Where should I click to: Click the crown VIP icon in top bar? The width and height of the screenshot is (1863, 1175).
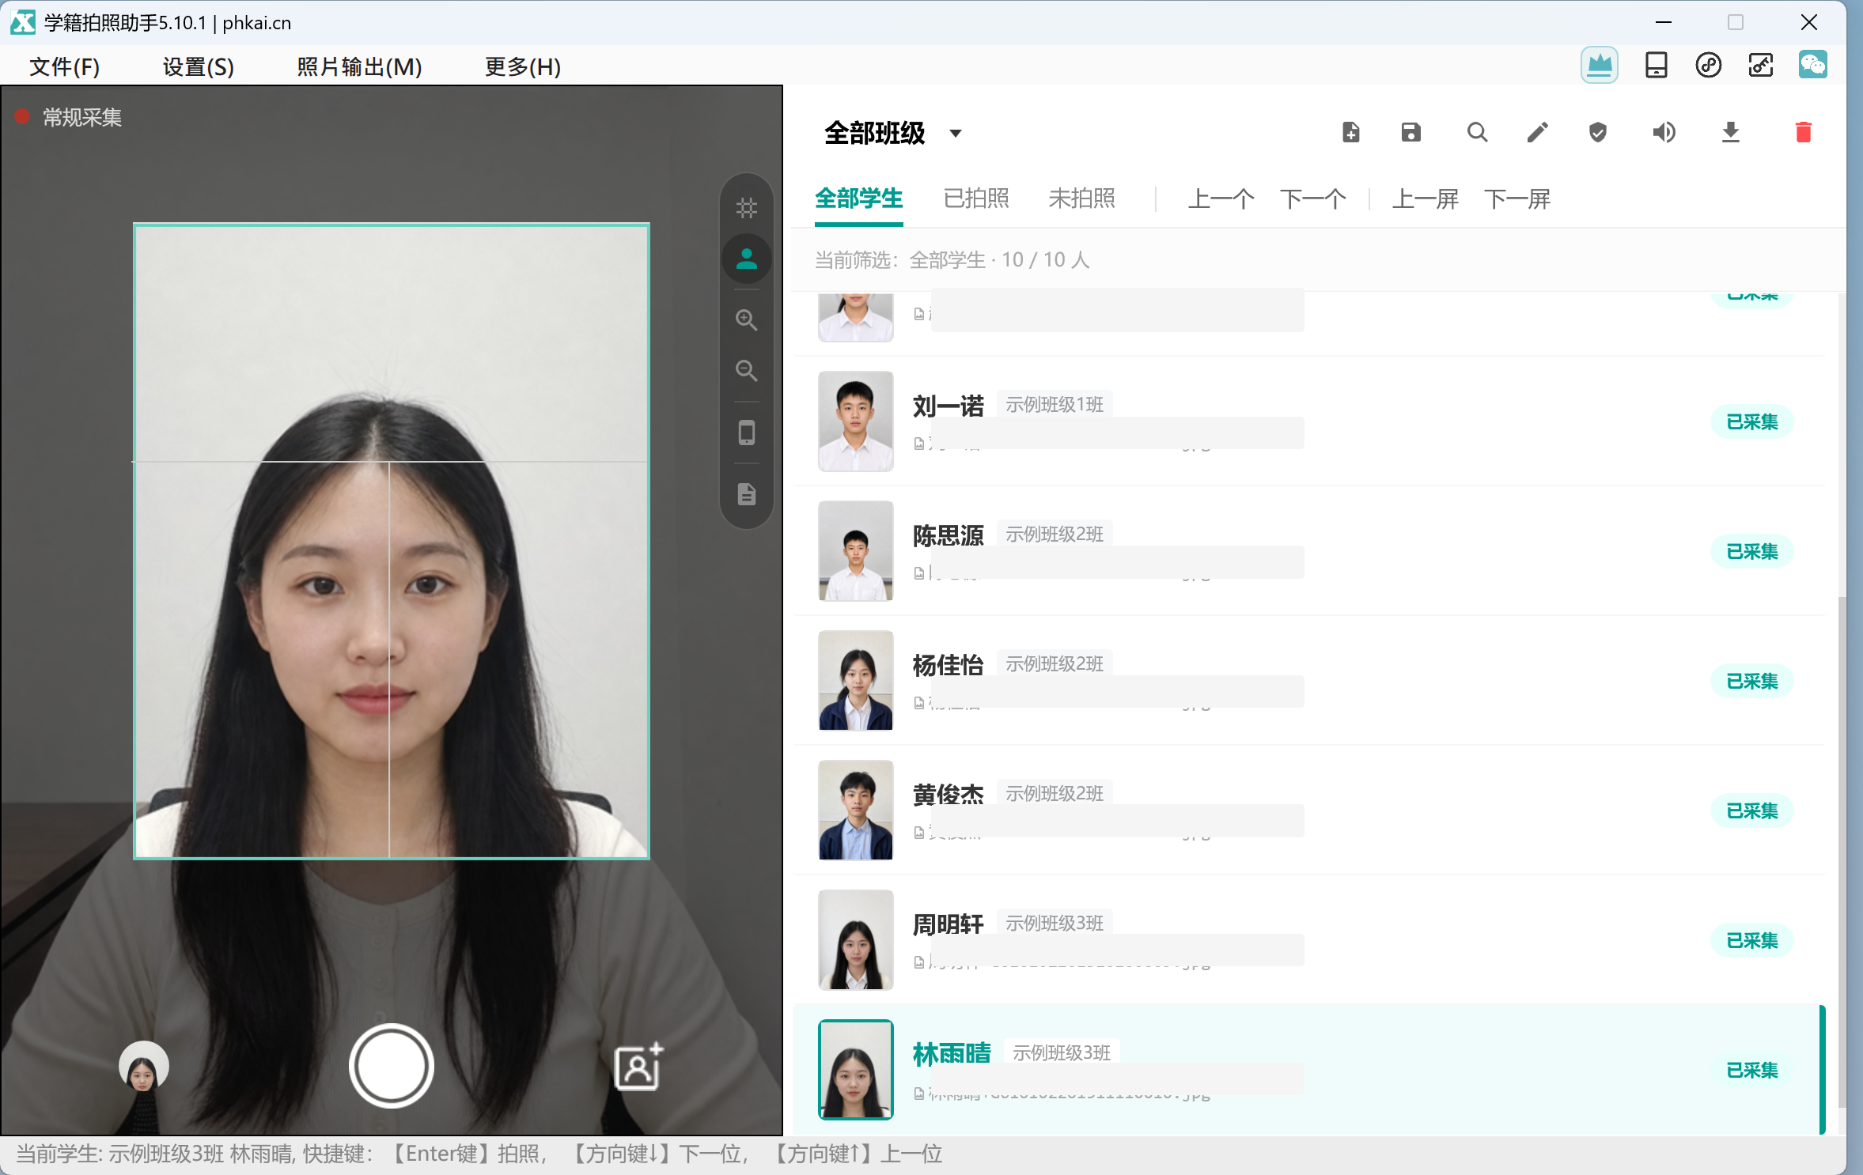pos(1599,65)
